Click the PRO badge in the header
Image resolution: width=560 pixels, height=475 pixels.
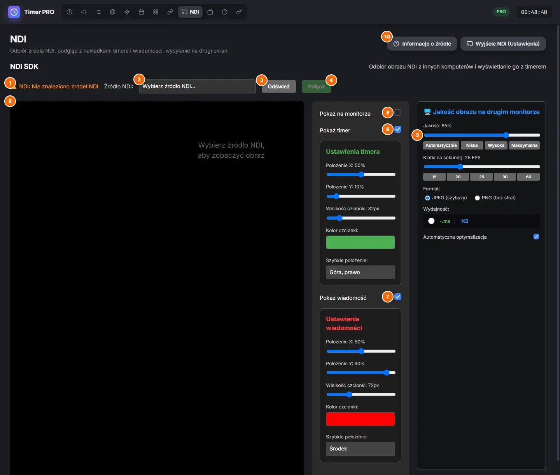coord(501,12)
